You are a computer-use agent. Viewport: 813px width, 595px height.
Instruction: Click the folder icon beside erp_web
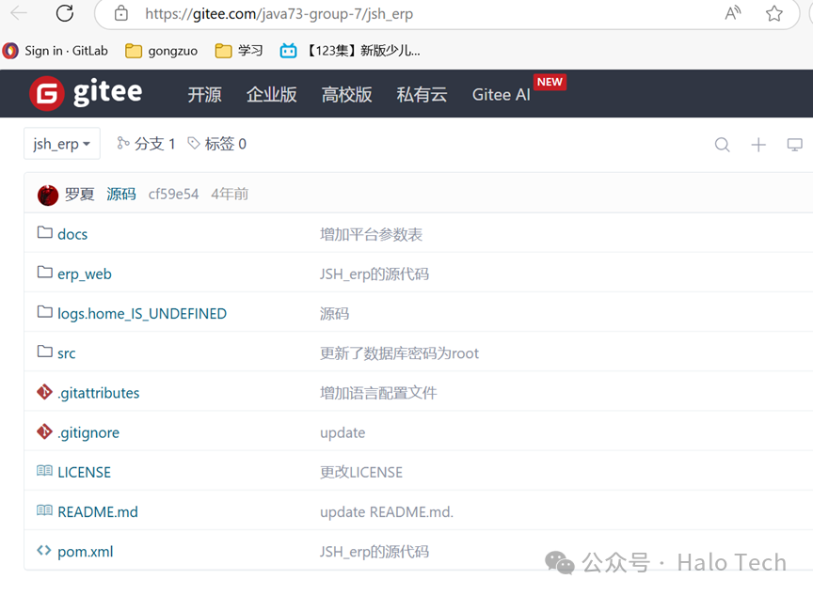pyautogui.click(x=44, y=272)
